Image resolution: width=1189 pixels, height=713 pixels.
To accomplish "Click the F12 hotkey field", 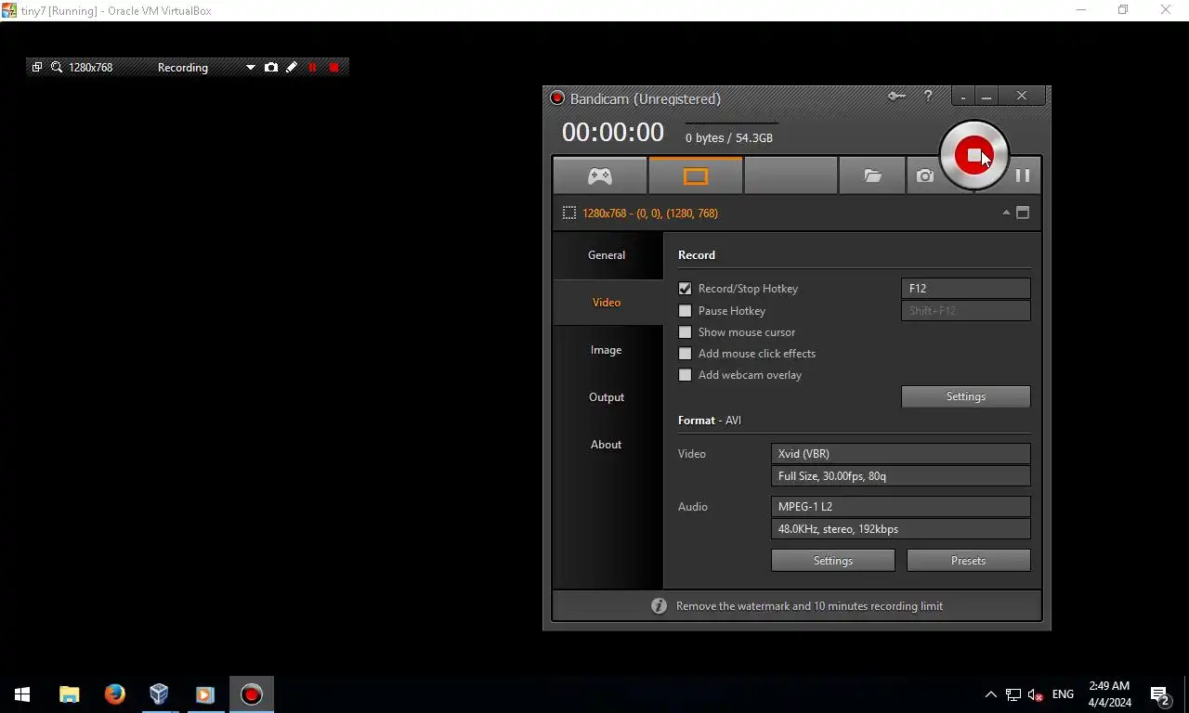I will [x=966, y=289].
